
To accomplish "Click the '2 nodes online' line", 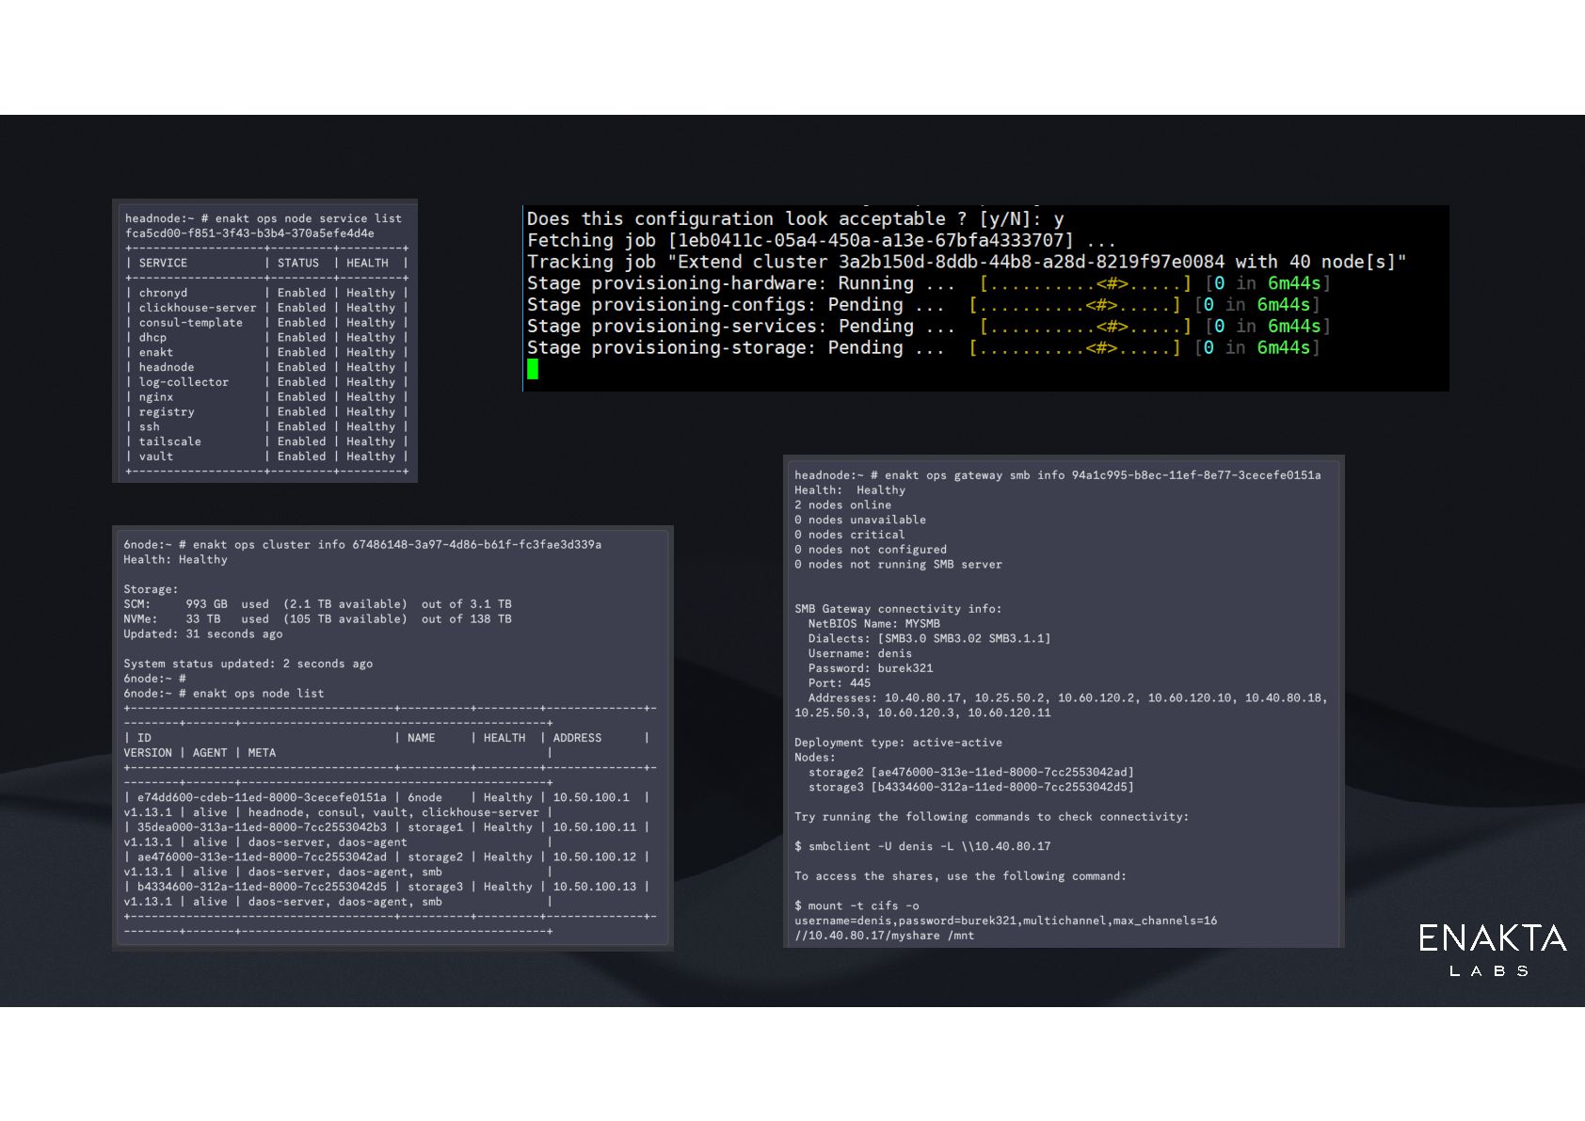I will click(x=842, y=505).
